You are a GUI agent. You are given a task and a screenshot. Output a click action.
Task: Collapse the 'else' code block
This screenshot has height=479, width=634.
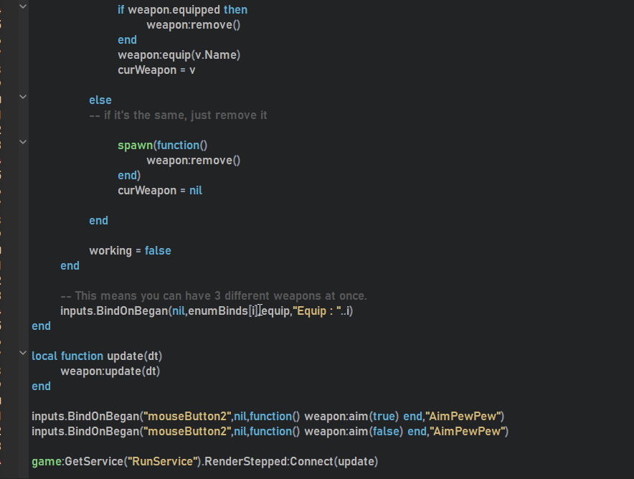point(23,97)
